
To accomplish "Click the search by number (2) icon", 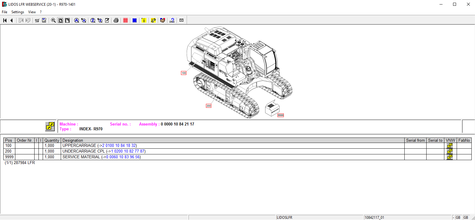I will (93, 20).
